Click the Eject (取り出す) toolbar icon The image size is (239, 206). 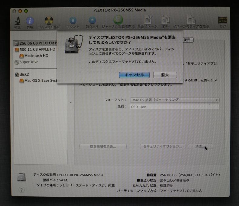92,20
